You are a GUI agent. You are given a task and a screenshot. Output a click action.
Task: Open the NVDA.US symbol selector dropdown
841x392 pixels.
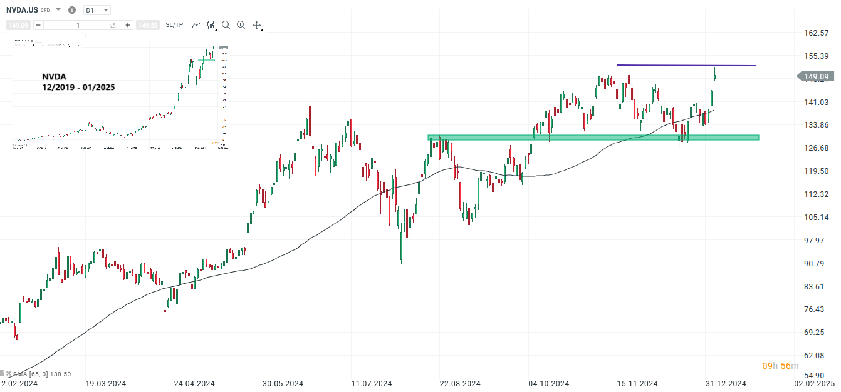[58, 9]
